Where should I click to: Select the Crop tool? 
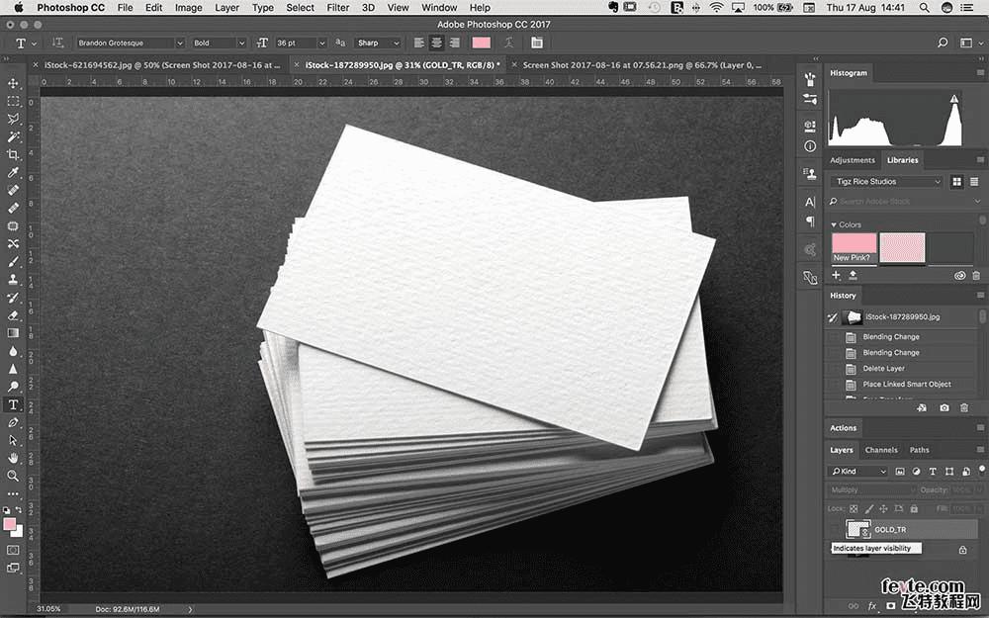click(x=14, y=155)
